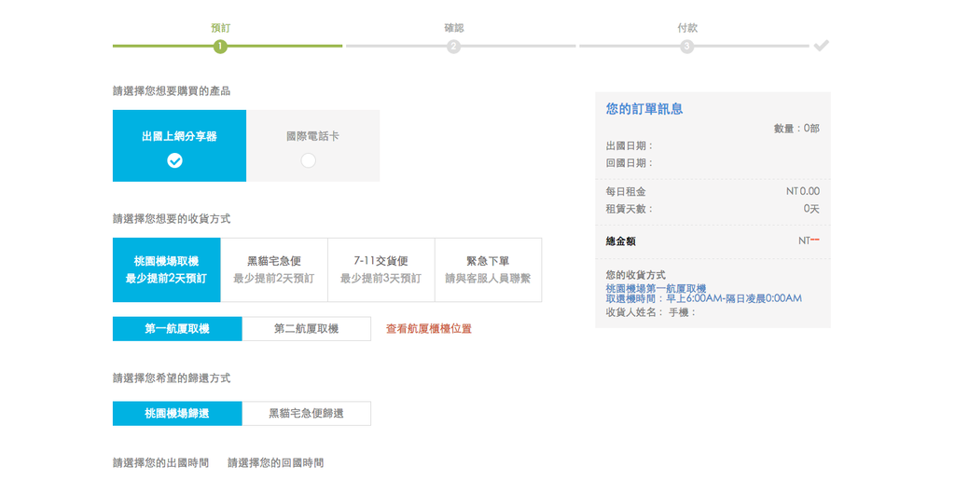Click 預訂 step label
955x481 pixels.
[220, 28]
